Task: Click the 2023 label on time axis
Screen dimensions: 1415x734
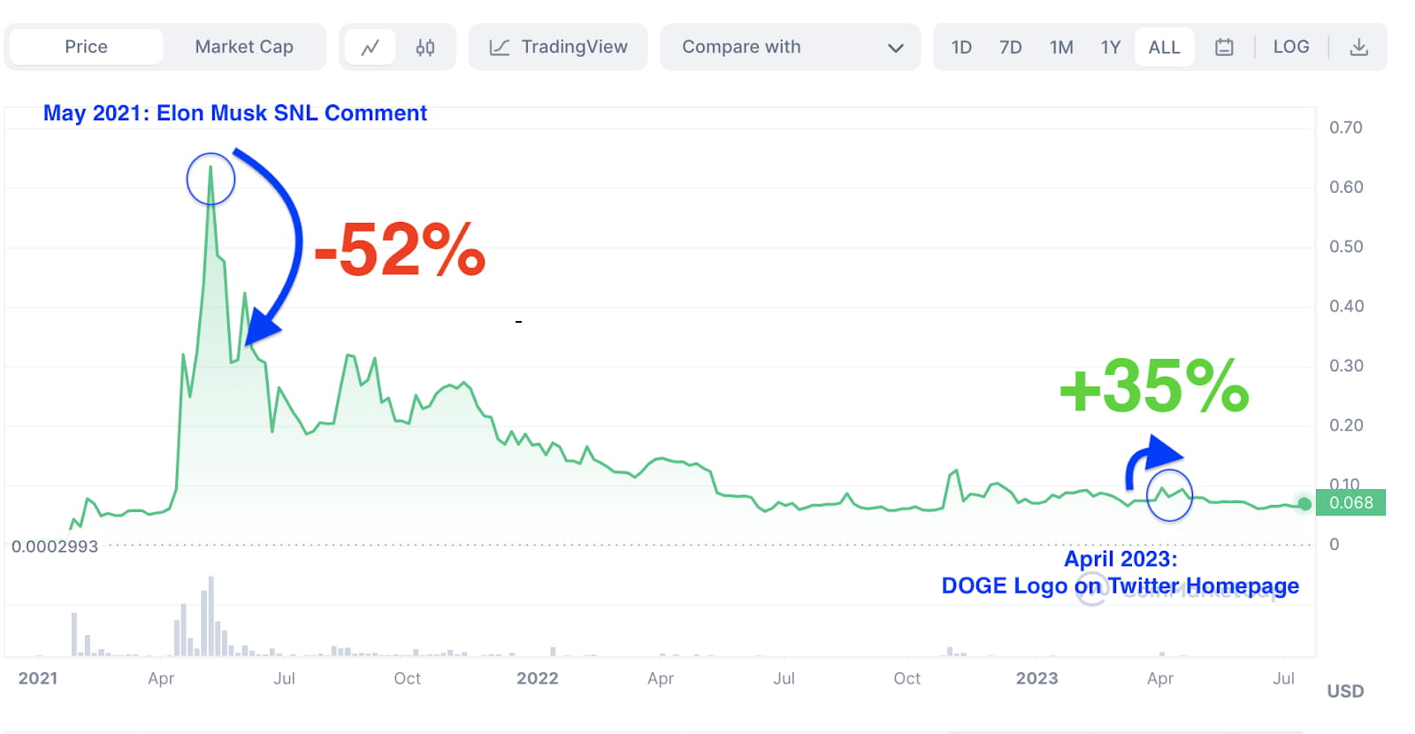Action: [x=1036, y=678]
